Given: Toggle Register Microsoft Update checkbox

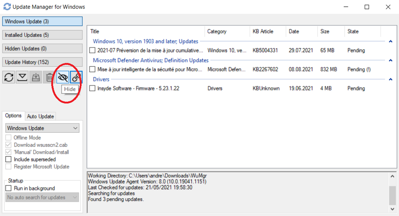Looking at the screenshot, I should pos(8,166).
